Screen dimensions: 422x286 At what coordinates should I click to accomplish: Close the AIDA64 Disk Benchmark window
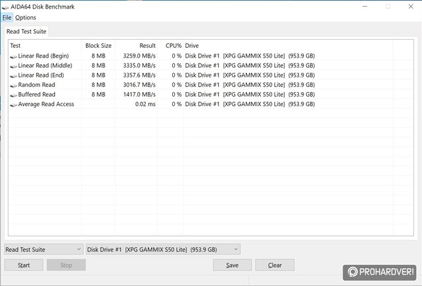[411, 7]
